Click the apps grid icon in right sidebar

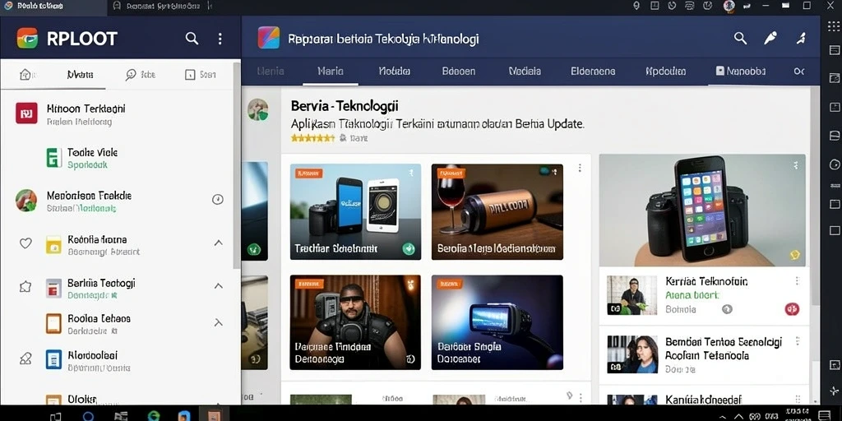pos(834,25)
